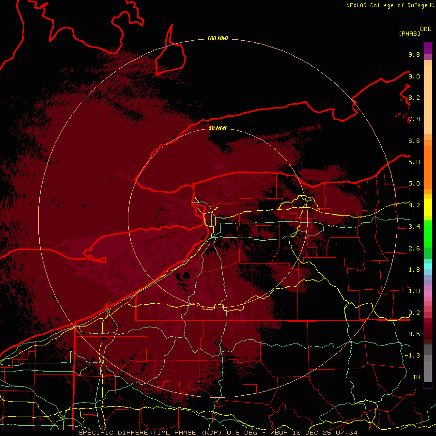Click the 3.4 value on color scale
436x436 pixels.
pos(414,227)
